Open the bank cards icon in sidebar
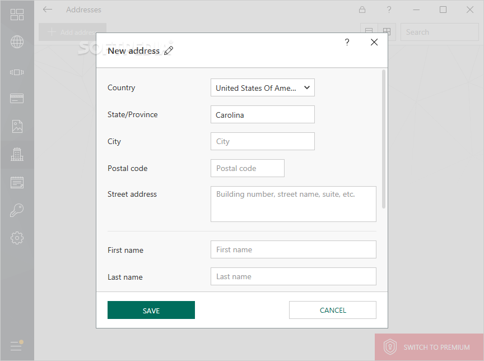 click(17, 99)
